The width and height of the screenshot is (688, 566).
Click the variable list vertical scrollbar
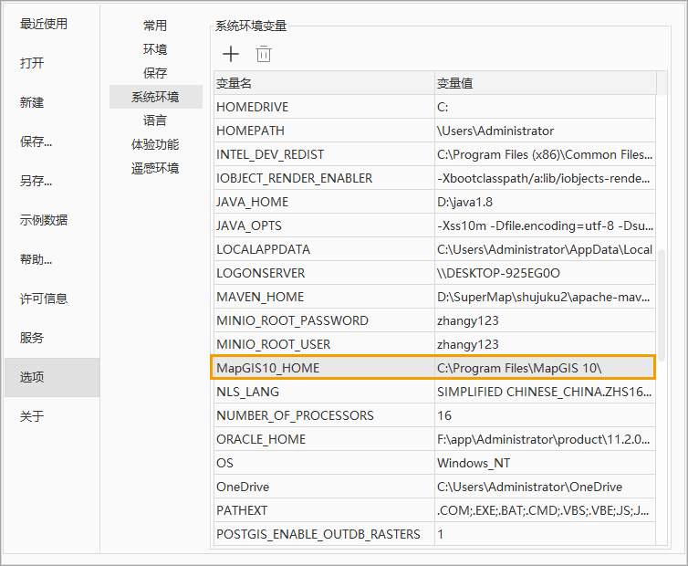click(662, 301)
